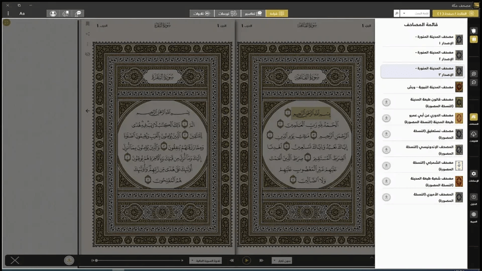The height and width of the screenshot is (271, 482).
Task: Download the Qalun Medina edition mushaf
Action: [x=386, y=102]
